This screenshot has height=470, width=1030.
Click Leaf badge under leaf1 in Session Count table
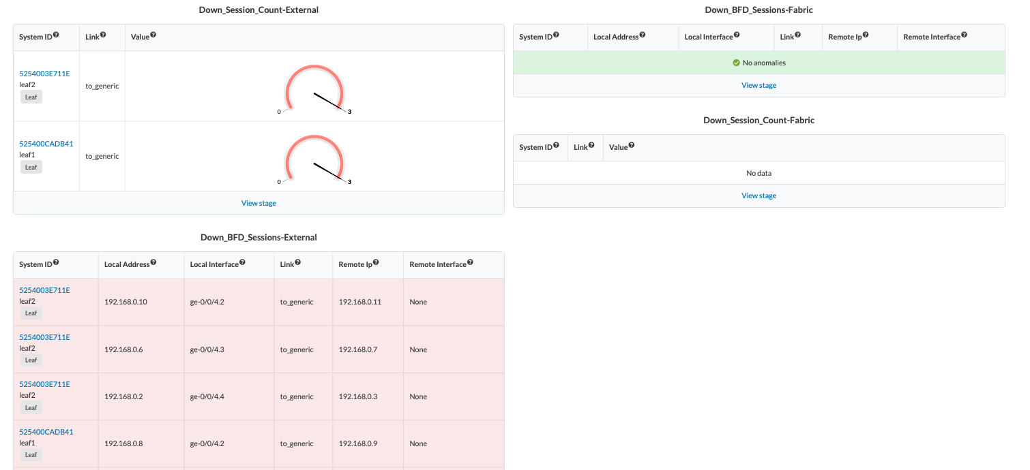(31, 167)
